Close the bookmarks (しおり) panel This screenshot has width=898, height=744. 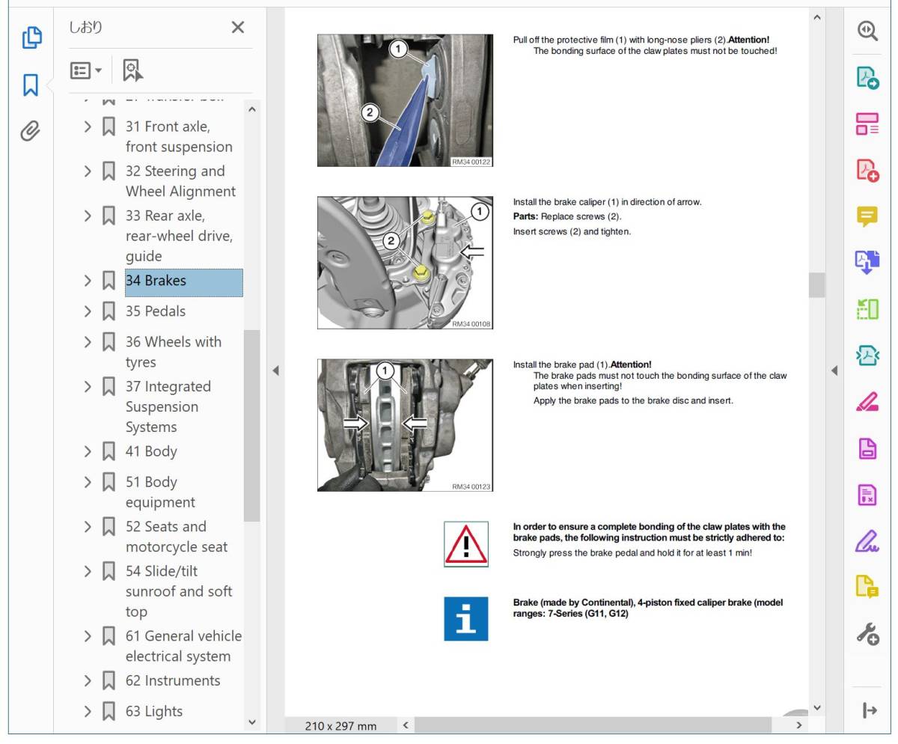pyautogui.click(x=238, y=28)
